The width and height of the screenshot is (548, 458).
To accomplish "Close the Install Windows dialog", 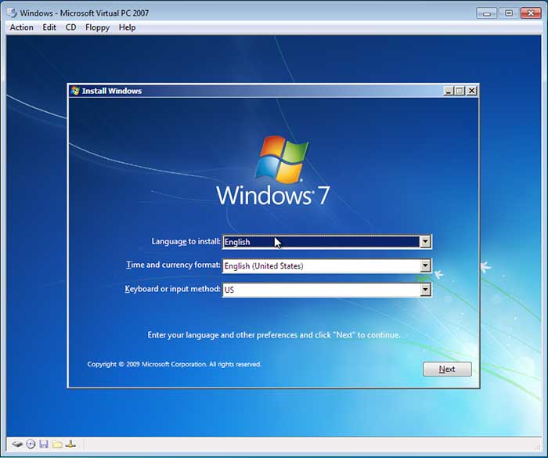I will 471,91.
